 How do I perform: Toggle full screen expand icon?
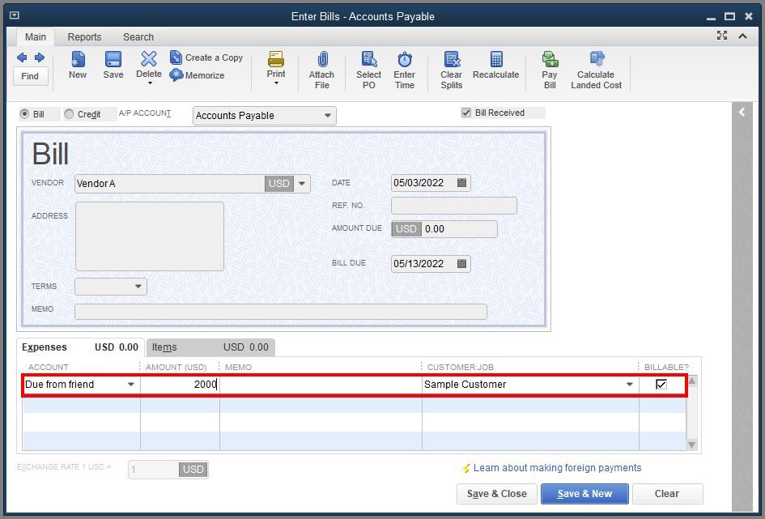point(722,35)
